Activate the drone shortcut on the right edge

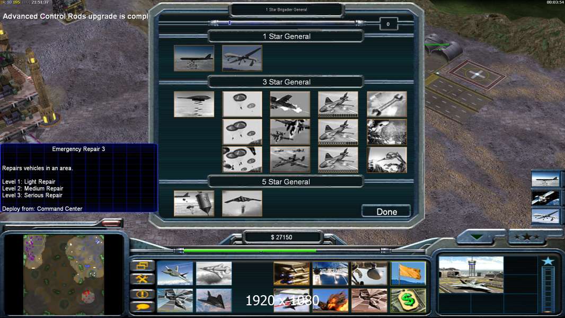(545, 216)
